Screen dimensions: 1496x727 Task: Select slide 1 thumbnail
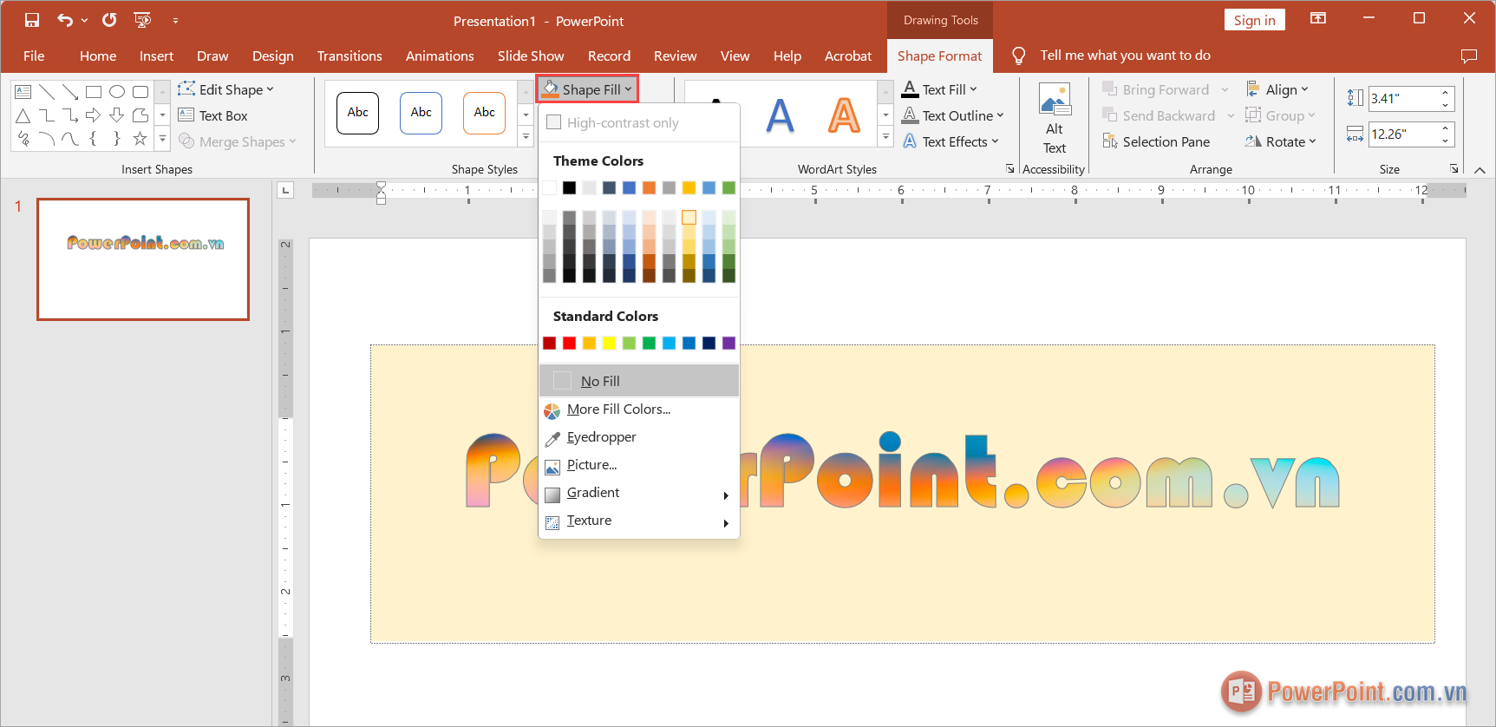pos(143,259)
